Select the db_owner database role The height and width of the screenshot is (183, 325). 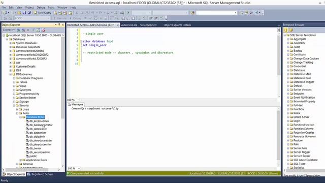point(35,148)
